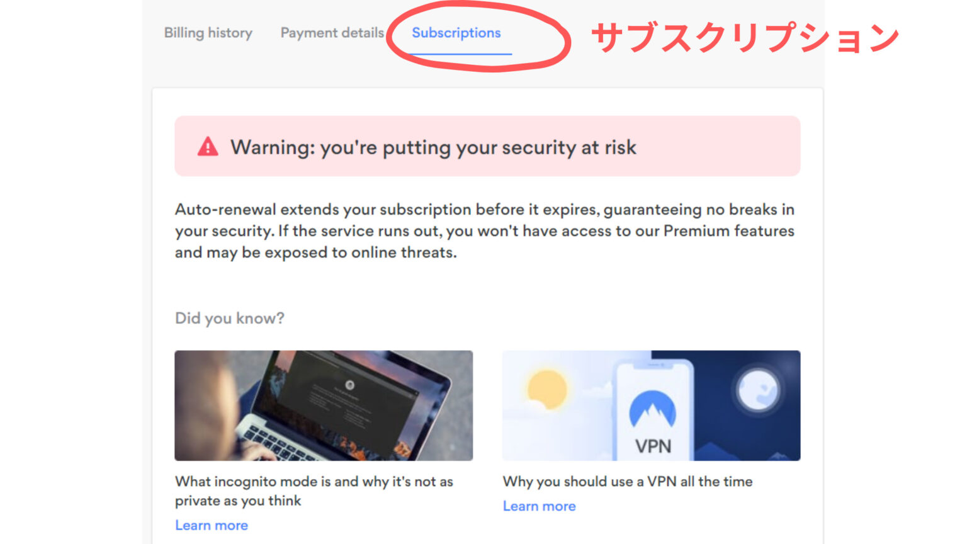
Task: Click the red サブスクリプション annotation text
Action: pyautogui.click(x=745, y=37)
